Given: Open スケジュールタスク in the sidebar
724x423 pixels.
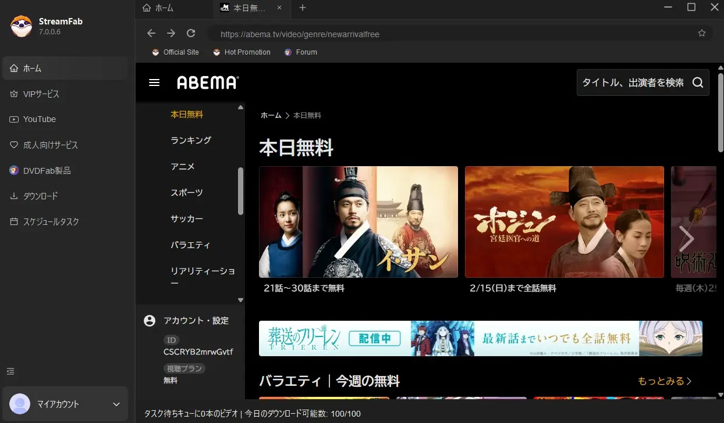Looking at the screenshot, I should (x=65, y=221).
